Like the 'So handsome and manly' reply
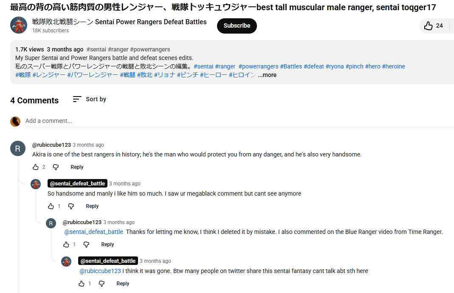 tap(51, 206)
